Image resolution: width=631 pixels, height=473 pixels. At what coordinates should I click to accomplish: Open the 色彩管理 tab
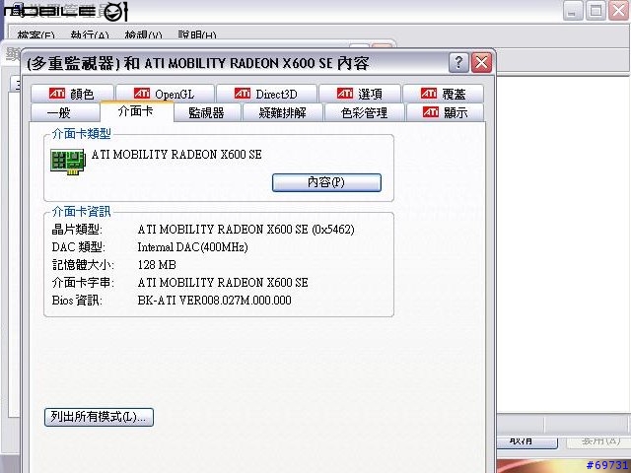click(364, 112)
